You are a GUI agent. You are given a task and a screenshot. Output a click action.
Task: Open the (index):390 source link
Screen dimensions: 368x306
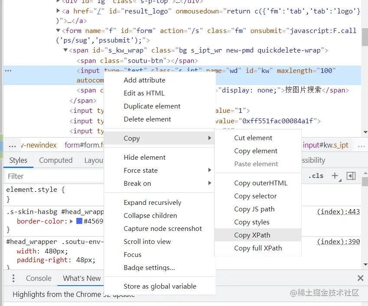coord(338,242)
